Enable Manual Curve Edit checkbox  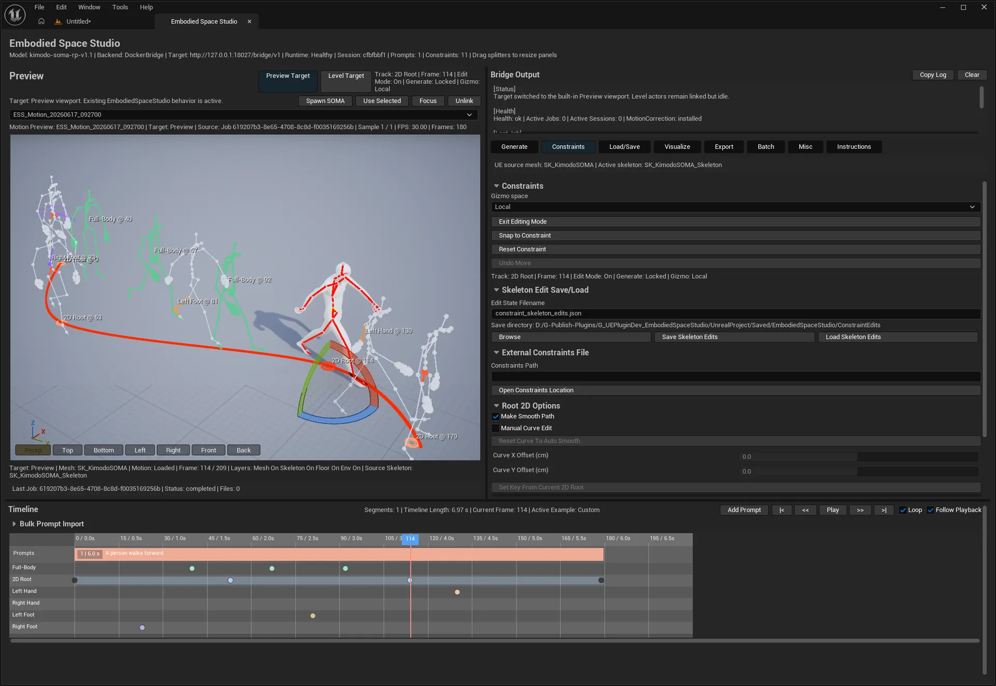click(x=495, y=428)
